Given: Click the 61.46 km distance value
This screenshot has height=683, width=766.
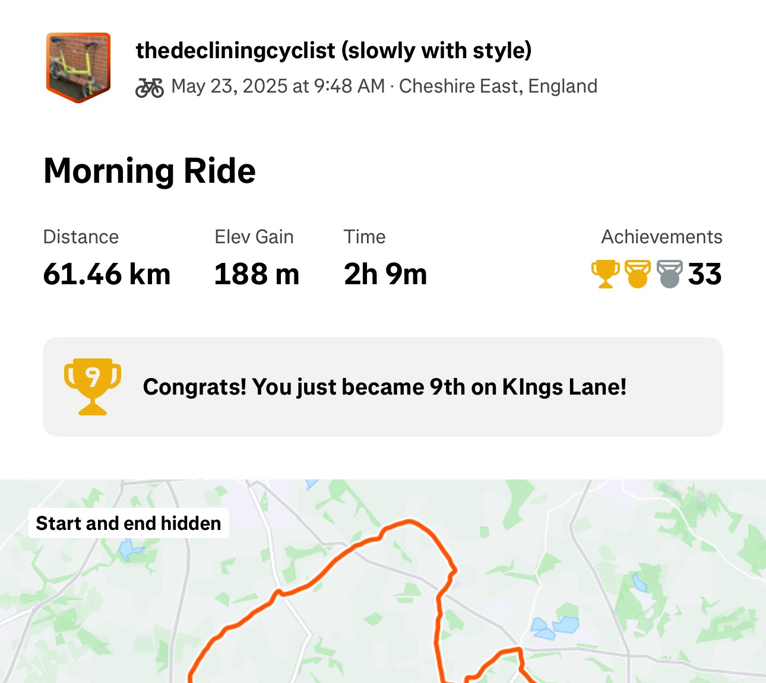Looking at the screenshot, I should tap(107, 274).
